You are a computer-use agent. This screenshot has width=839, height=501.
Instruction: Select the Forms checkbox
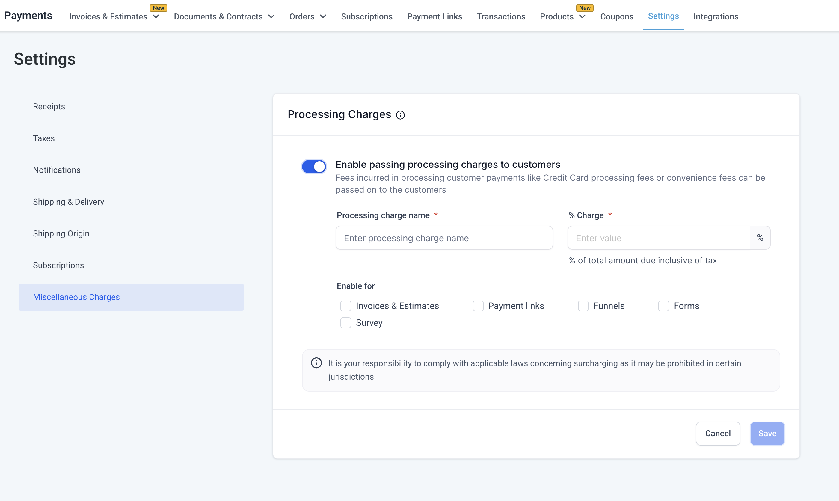(x=663, y=306)
